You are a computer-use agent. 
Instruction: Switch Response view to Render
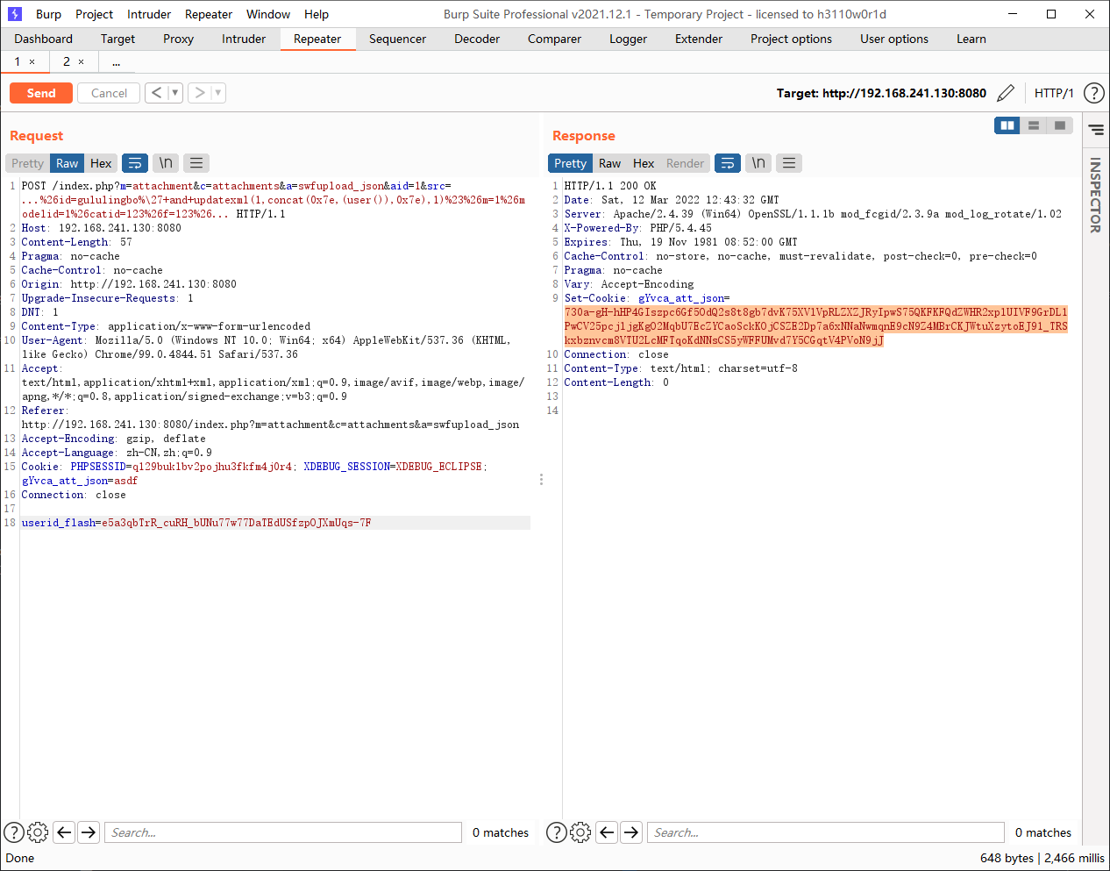tap(685, 163)
